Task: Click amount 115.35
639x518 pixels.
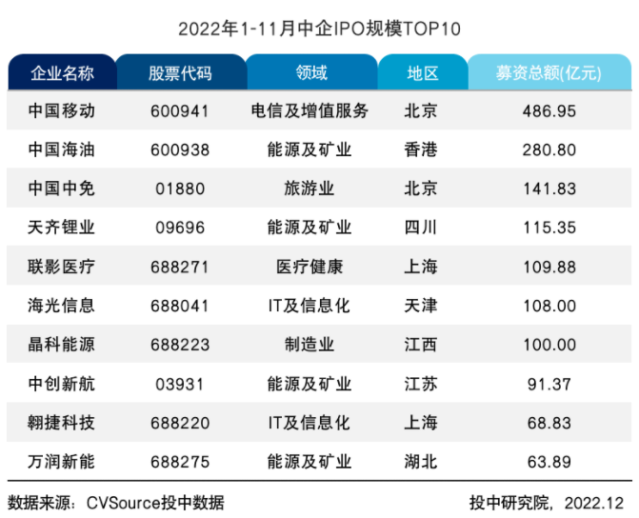Action: (549, 228)
